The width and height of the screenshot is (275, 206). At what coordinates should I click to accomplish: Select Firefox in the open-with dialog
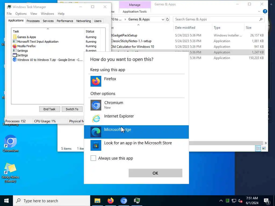tap(136, 81)
